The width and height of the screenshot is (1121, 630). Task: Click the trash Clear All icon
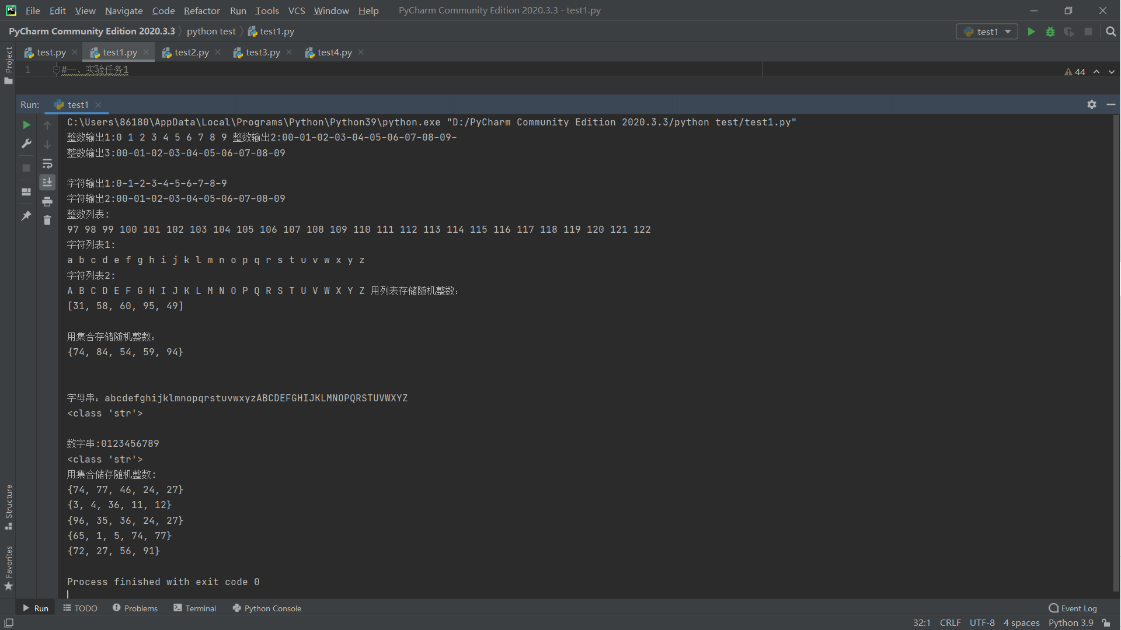pos(47,220)
